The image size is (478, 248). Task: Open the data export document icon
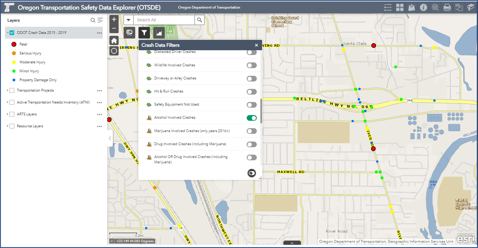click(459, 7)
